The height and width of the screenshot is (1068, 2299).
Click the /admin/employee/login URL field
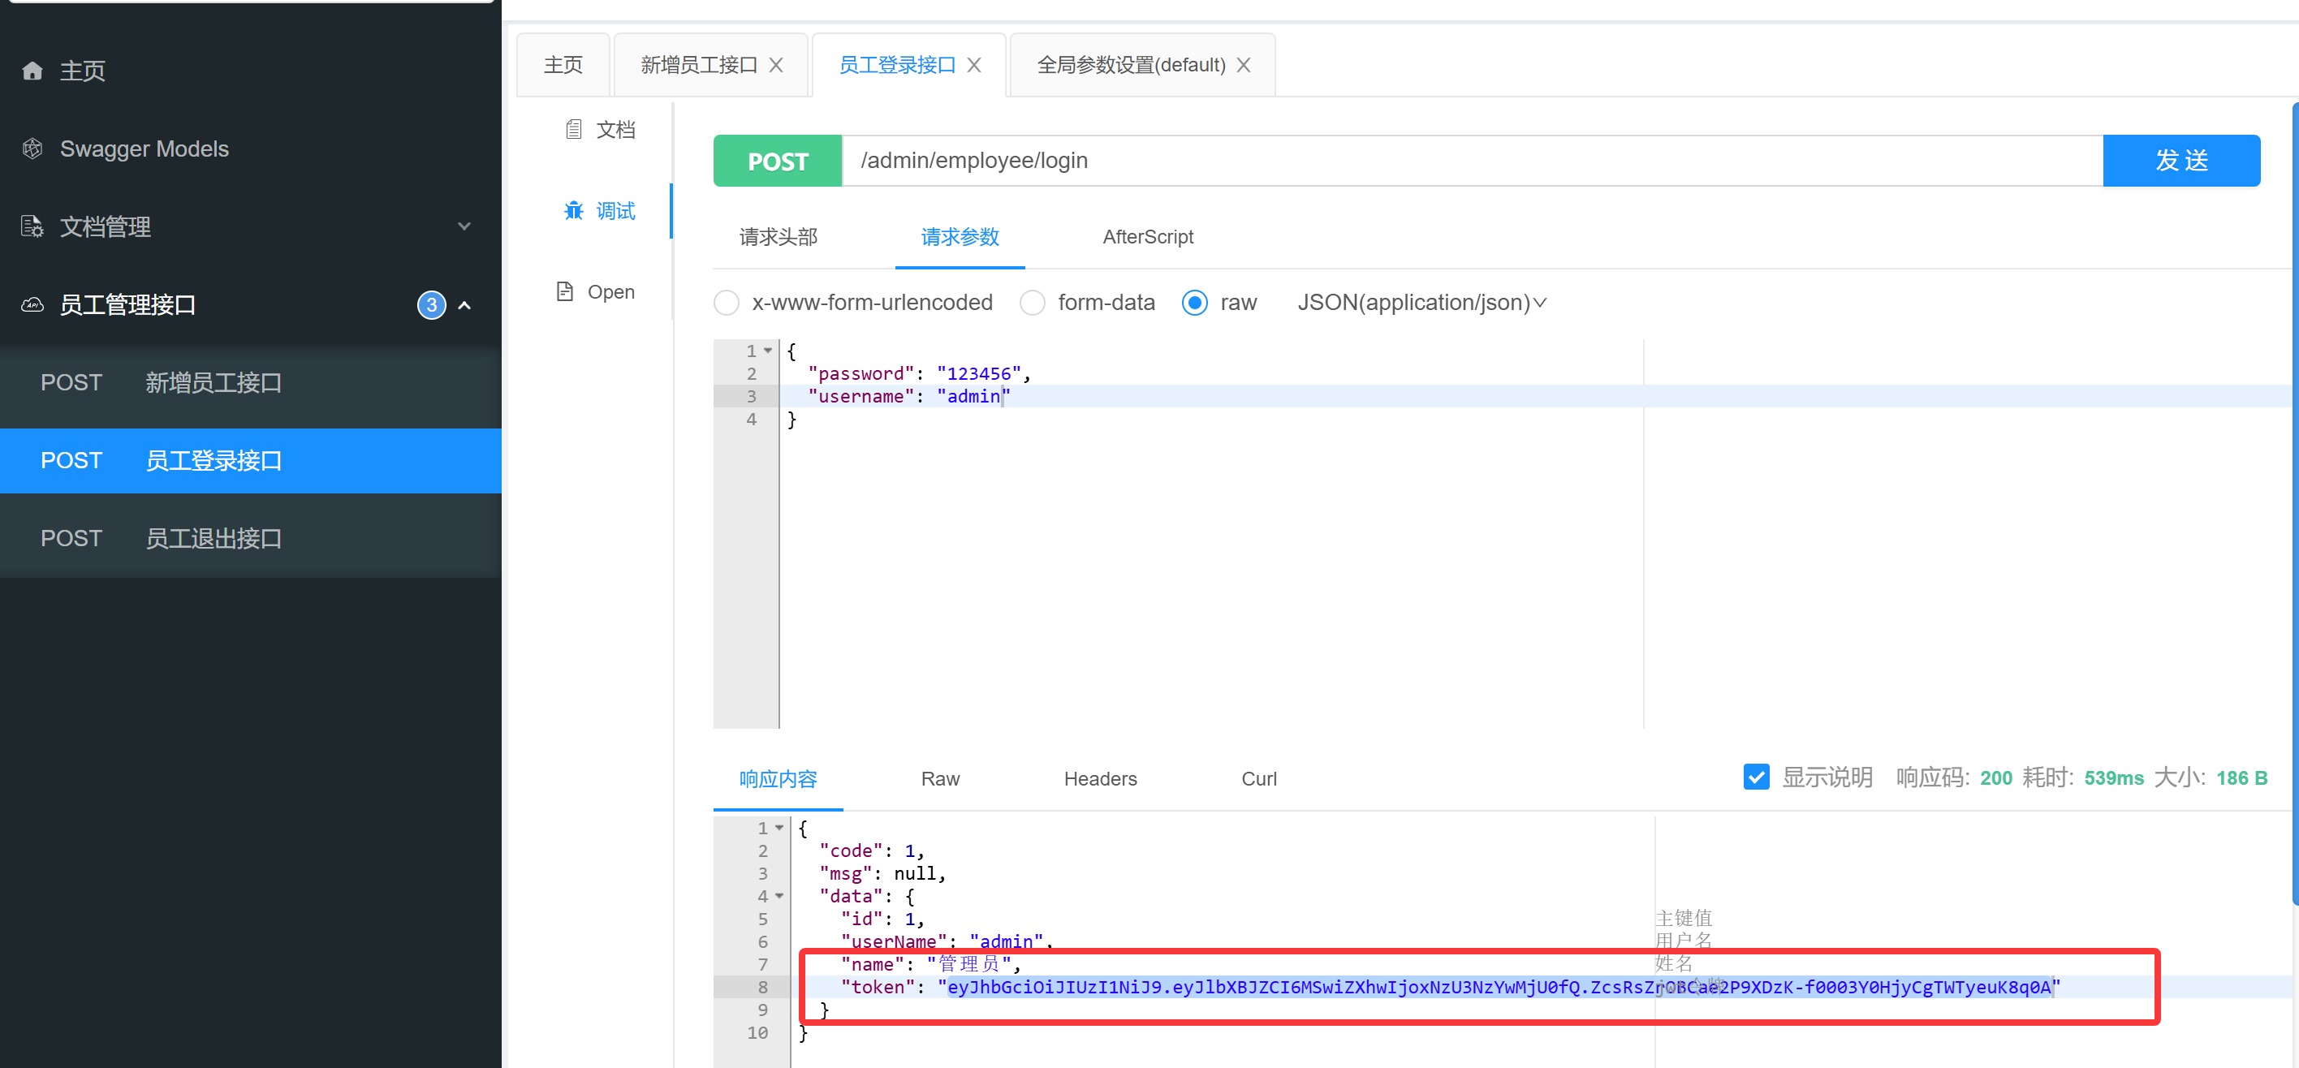point(1472,161)
